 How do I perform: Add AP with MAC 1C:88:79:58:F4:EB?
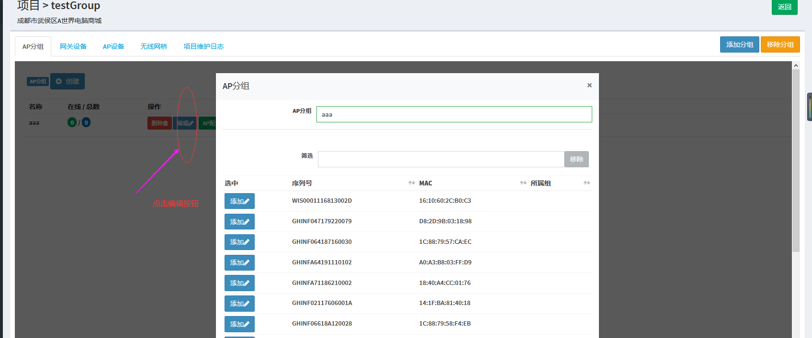coord(239,324)
